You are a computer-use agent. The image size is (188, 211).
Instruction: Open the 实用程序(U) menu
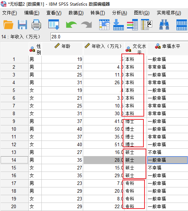169,13
